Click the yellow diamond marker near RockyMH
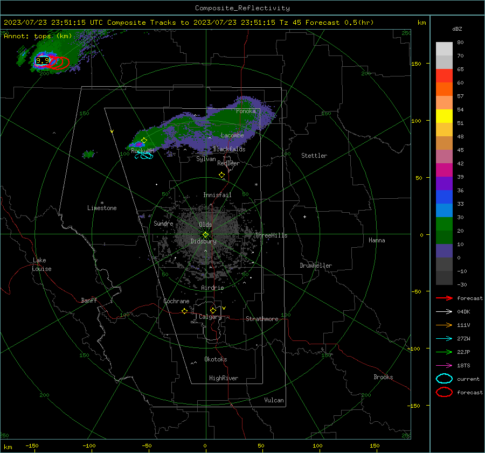The height and width of the screenshot is (453, 485). tap(144, 141)
